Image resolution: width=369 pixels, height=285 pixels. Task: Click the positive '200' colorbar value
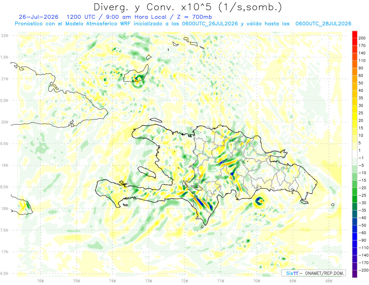[362, 38]
